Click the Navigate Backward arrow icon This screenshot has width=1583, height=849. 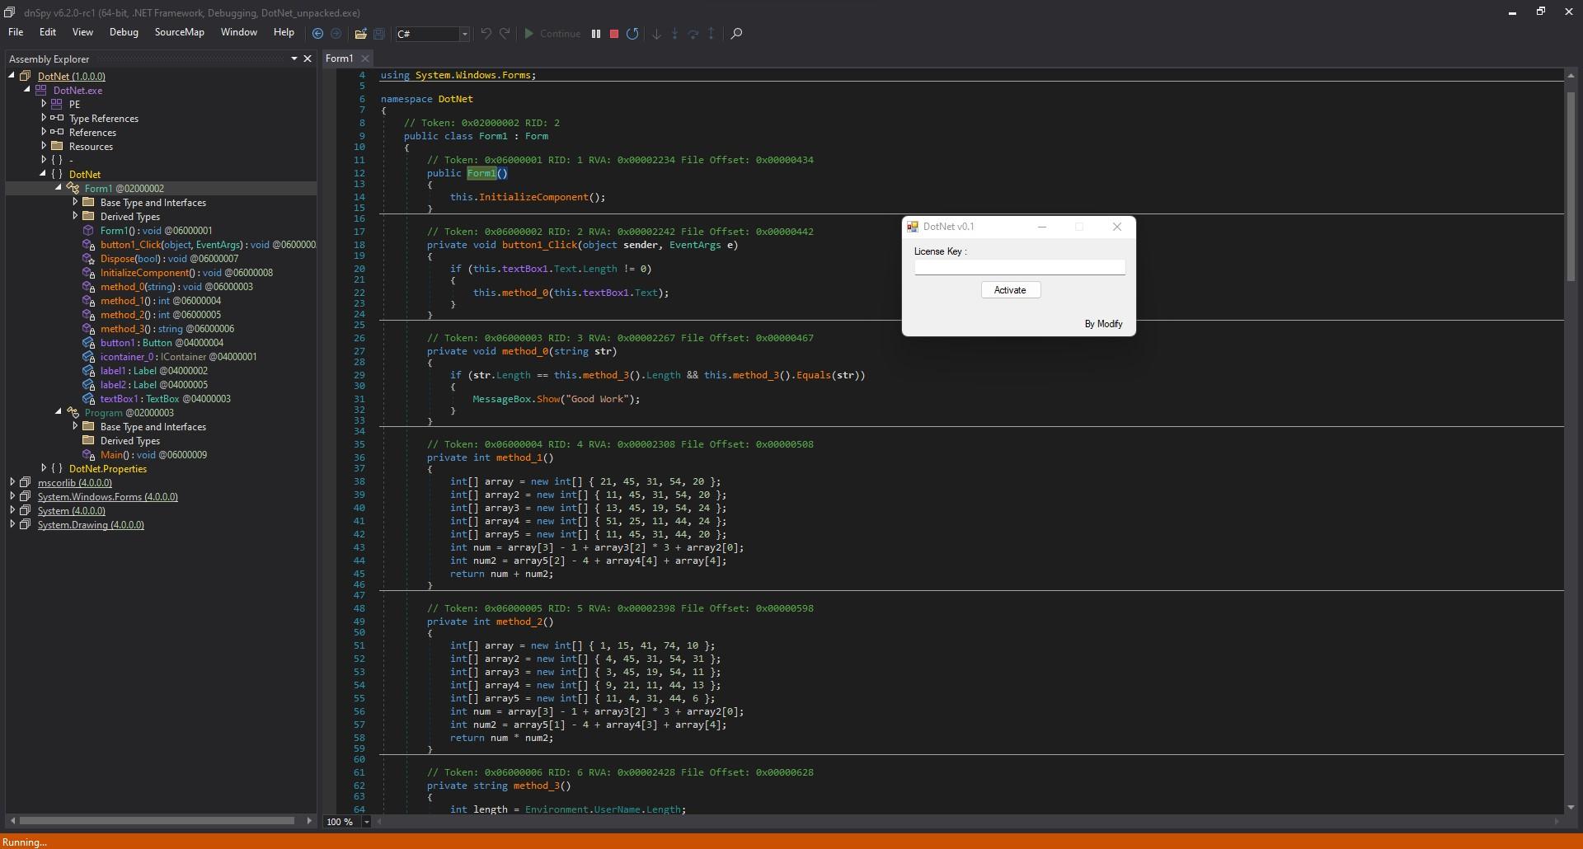coord(317,34)
